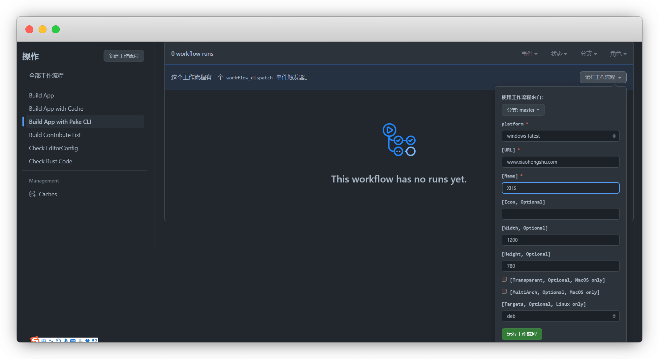Click the Sogou skin shirt icon
The height and width of the screenshot is (359, 659).
(87, 341)
